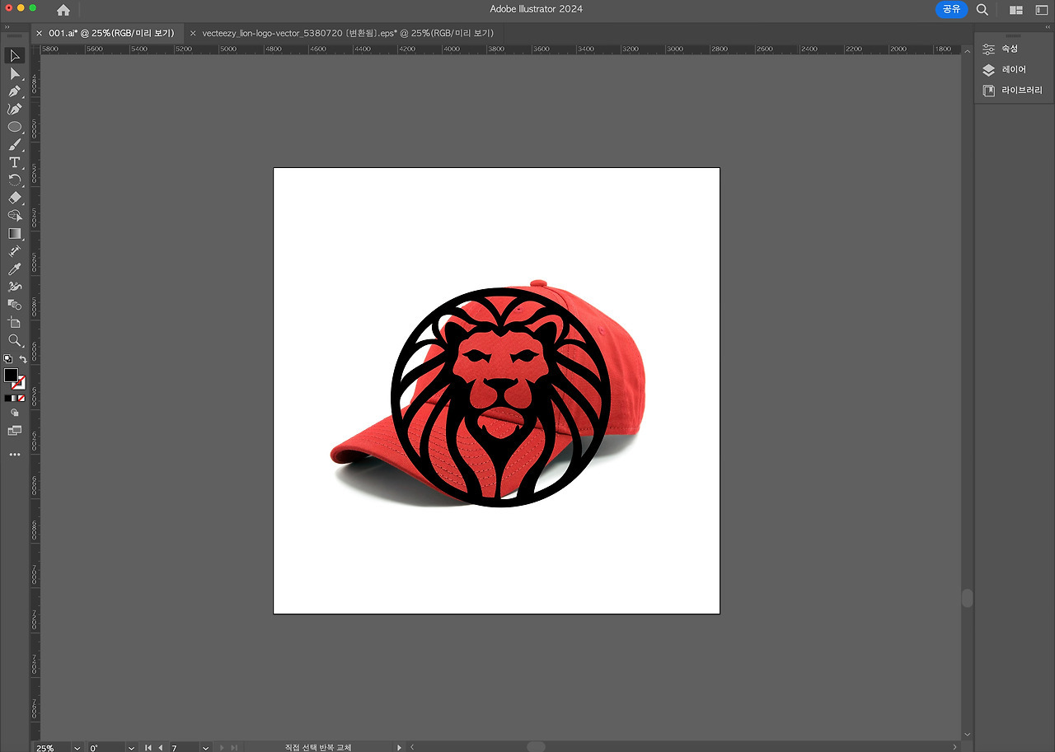1055x752 pixels.
Task: Select the Pen tool
Action: tap(14, 91)
